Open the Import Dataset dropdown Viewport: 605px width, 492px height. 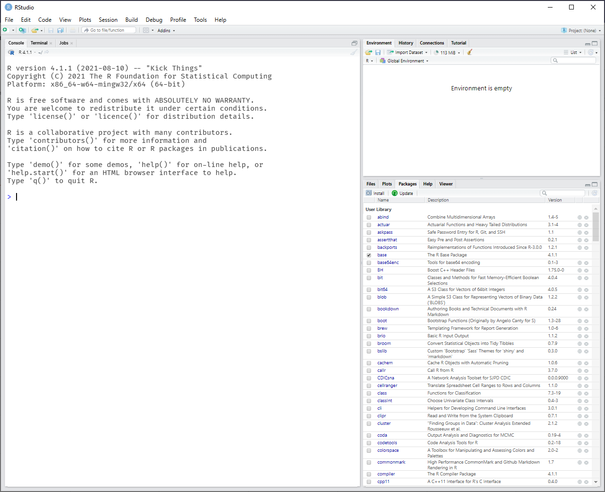(x=407, y=53)
